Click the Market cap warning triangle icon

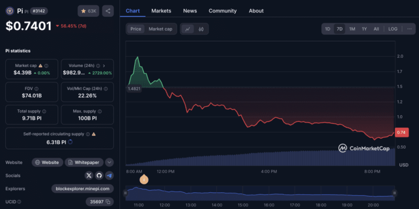[41, 65]
